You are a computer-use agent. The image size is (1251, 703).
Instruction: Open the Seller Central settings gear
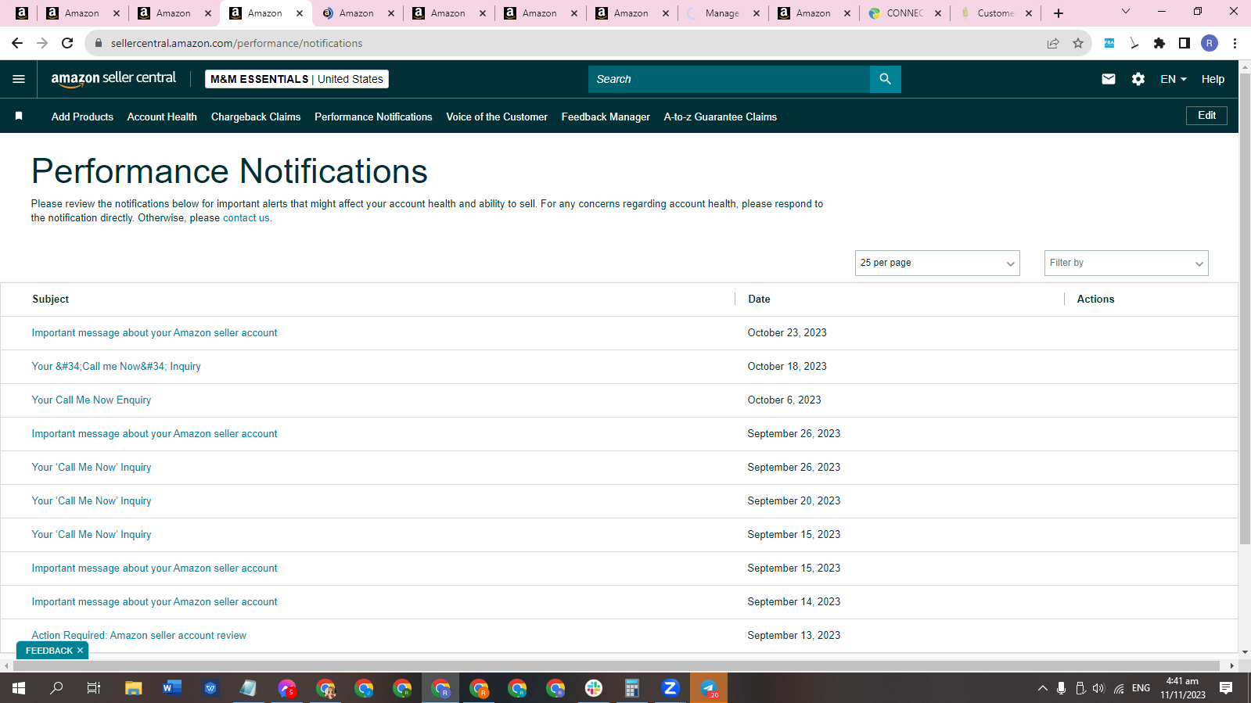(1138, 79)
